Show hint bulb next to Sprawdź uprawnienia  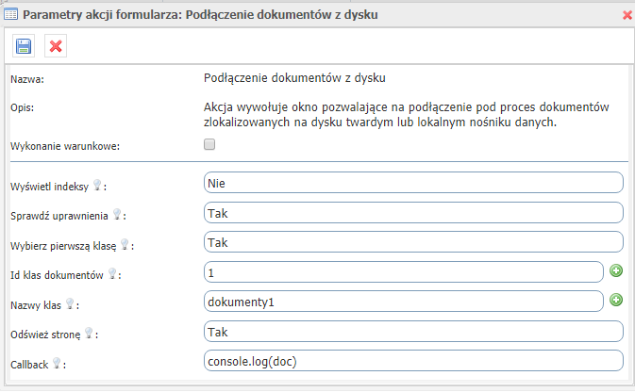coord(117,215)
